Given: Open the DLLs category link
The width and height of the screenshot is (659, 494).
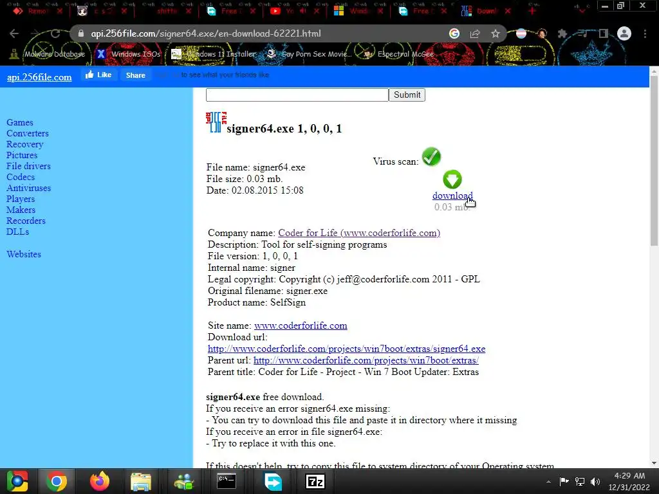Looking at the screenshot, I should [17, 232].
